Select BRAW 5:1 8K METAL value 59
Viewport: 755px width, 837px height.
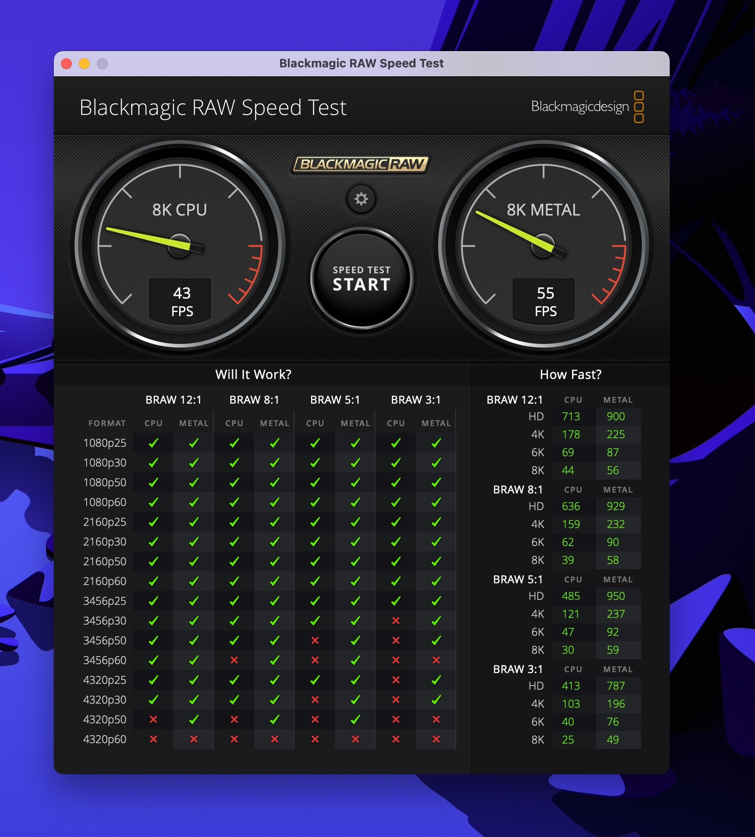613,650
